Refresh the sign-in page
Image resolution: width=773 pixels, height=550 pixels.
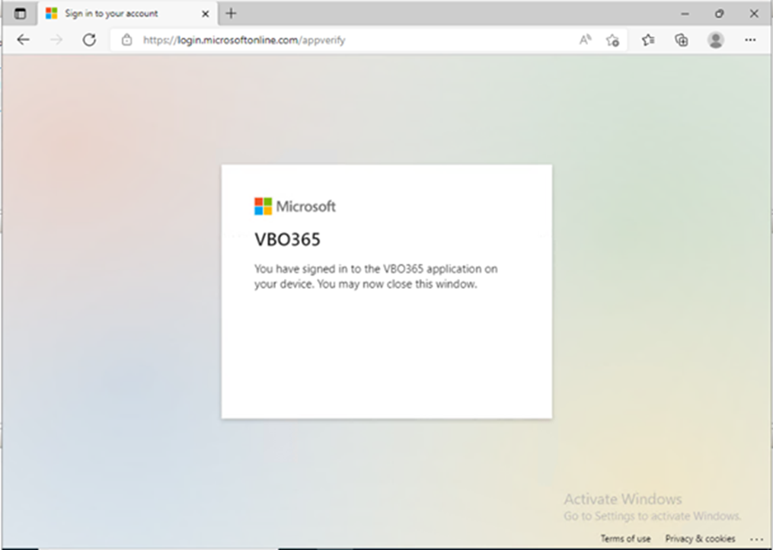click(89, 40)
